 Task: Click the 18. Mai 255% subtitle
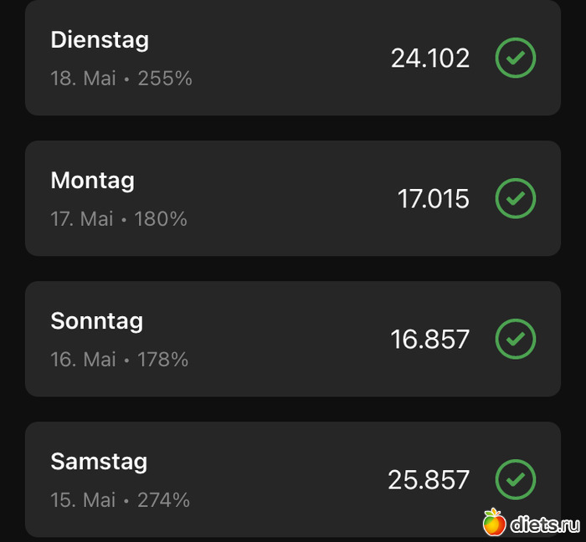click(x=121, y=79)
